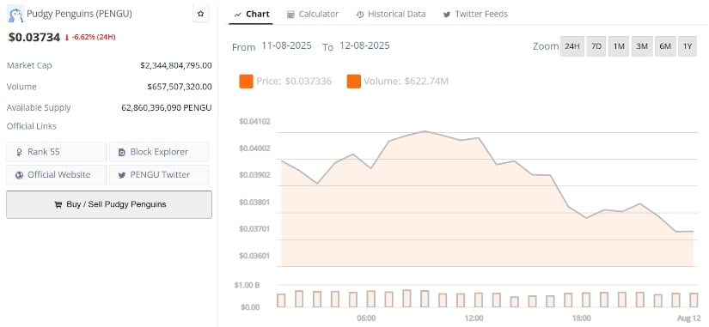Screen dimensions: 709x327
Task: Click the red 24H price-change arrow
Action: click(x=67, y=38)
